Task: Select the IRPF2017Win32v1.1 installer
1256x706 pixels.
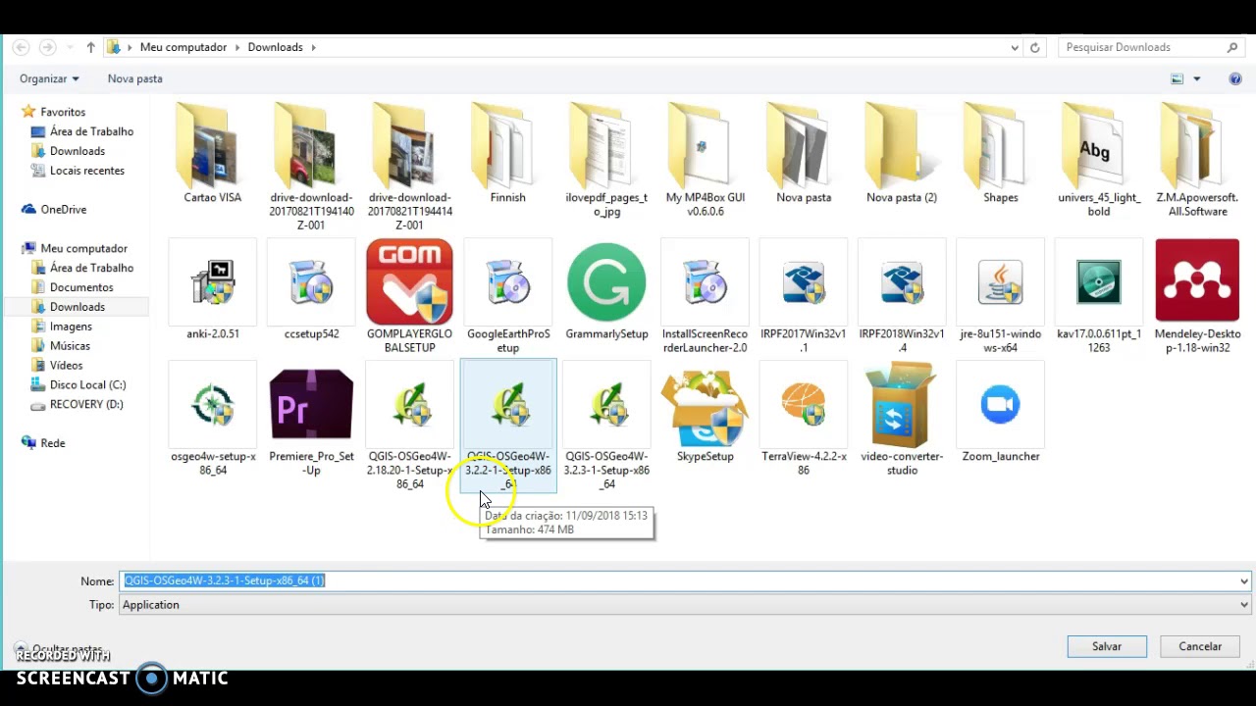Action: (804, 297)
